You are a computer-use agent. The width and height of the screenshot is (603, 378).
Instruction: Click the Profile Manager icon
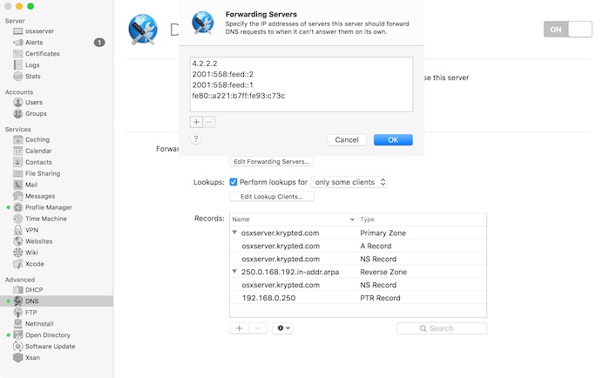[17, 207]
